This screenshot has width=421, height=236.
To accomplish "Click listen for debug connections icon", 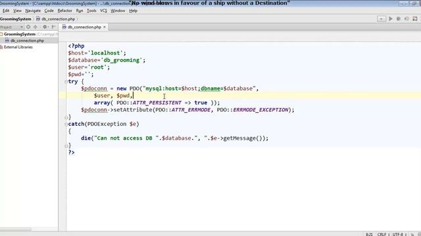I will [x=415, y=19].
